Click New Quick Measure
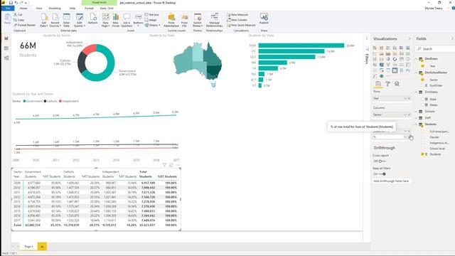This screenshot has height=256, width=455. [x=241, y=26]
